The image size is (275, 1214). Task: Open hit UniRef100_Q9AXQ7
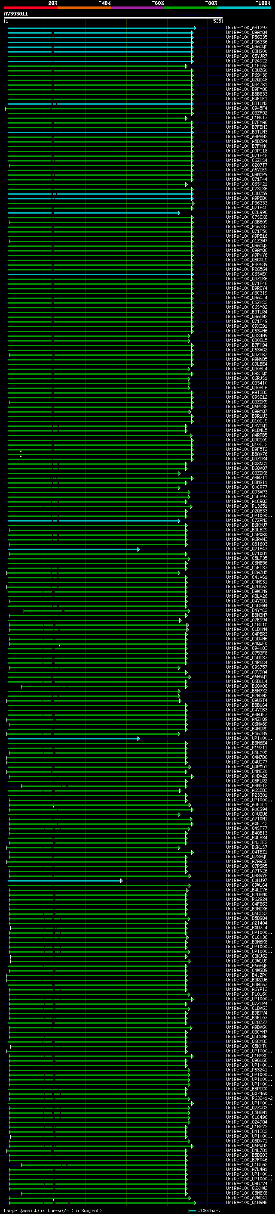(x=246, y=412)
